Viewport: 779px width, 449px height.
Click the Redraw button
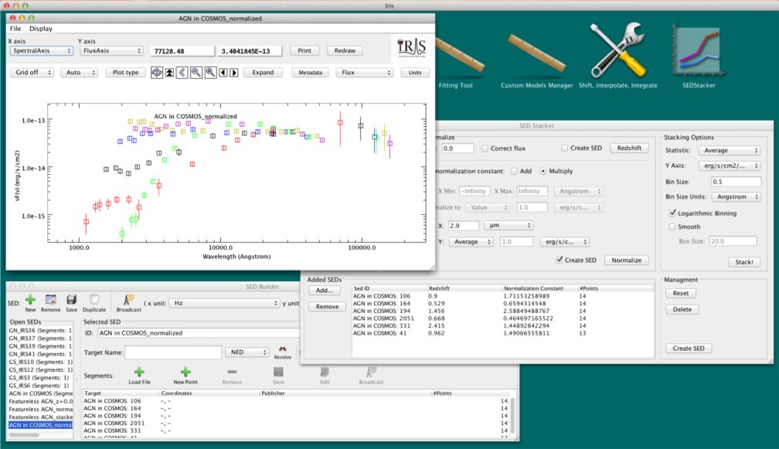345,51
